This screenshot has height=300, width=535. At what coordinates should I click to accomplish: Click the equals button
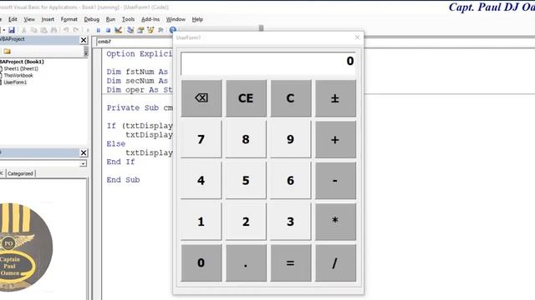coord(291,262)
